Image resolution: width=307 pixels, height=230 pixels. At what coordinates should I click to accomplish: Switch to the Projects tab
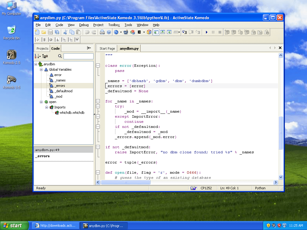[42, 49]
